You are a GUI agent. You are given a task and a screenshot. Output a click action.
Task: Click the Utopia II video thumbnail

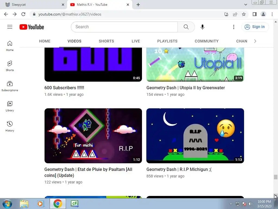[x=195, y=64]
